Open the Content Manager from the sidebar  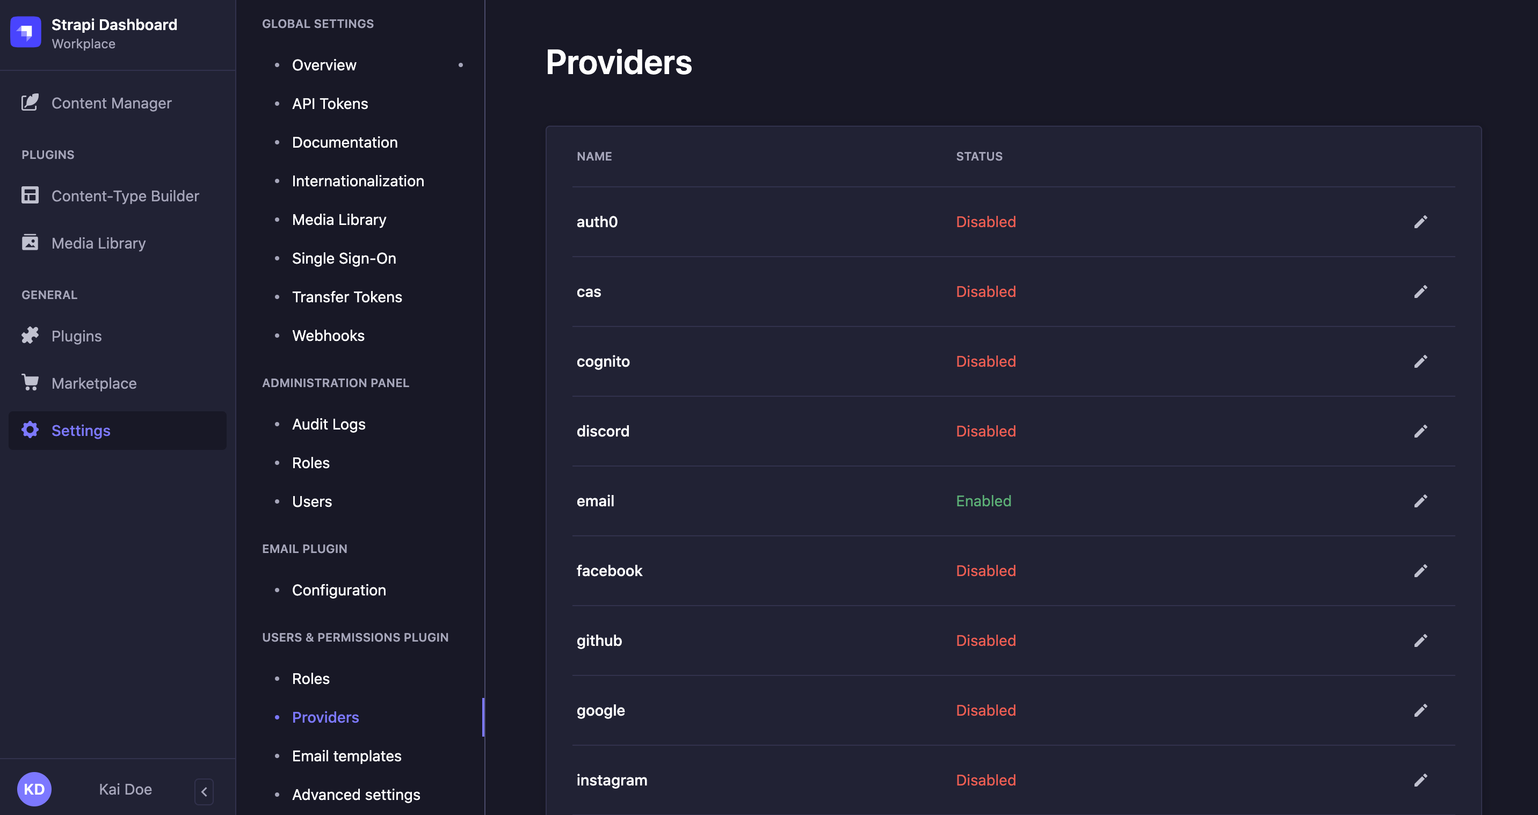tap(111, 103)
